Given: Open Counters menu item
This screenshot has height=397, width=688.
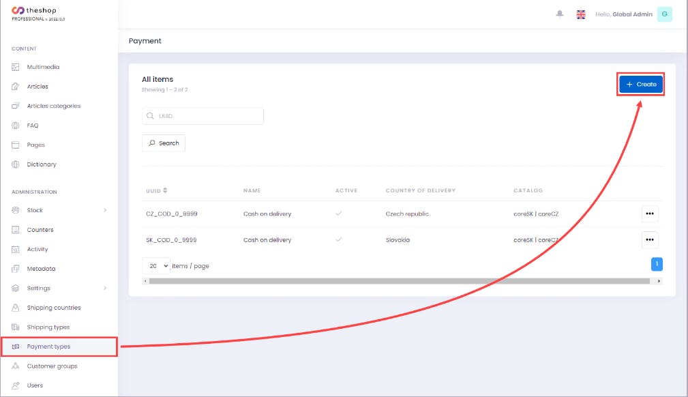Looking at the screenshot, I should (x=40, y=230).
